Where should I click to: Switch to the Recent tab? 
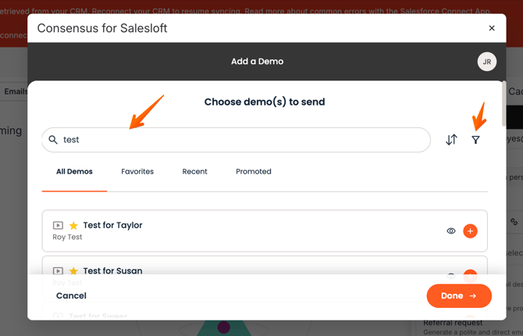194,171
